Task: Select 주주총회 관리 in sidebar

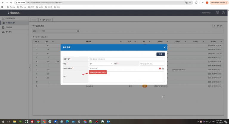Action: tap(14, 23)
